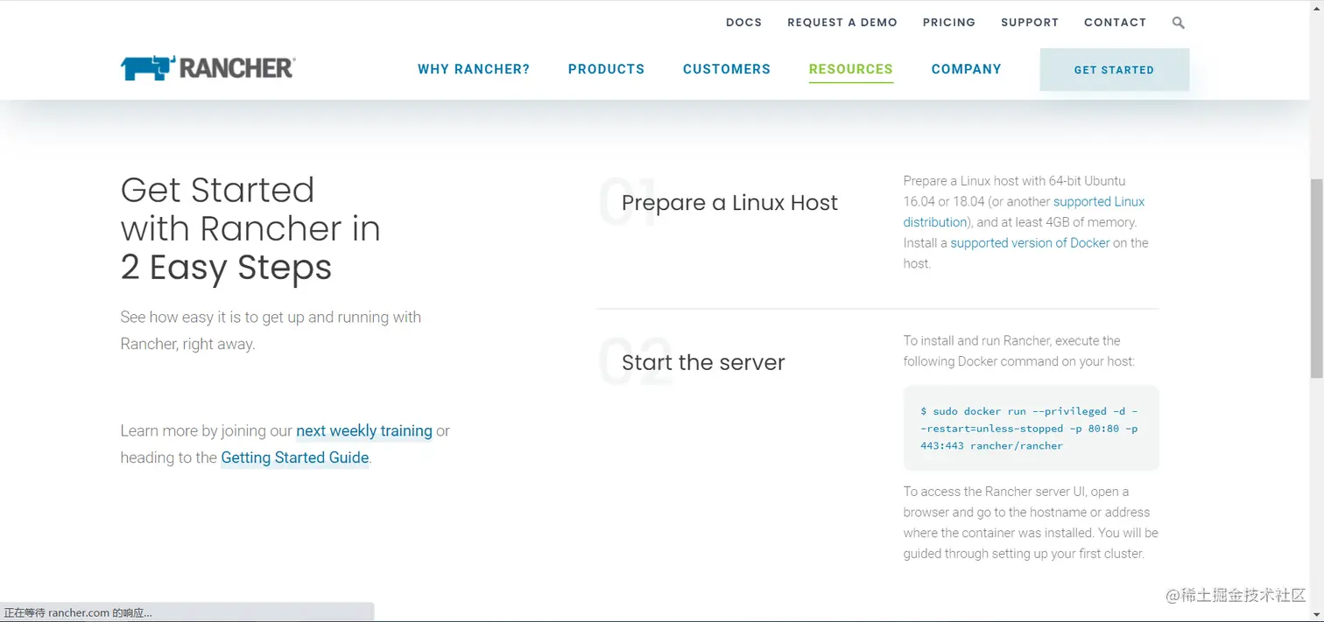Select the RESOURCES navigation item
The image size is (1324, 622).
(850, 69)
